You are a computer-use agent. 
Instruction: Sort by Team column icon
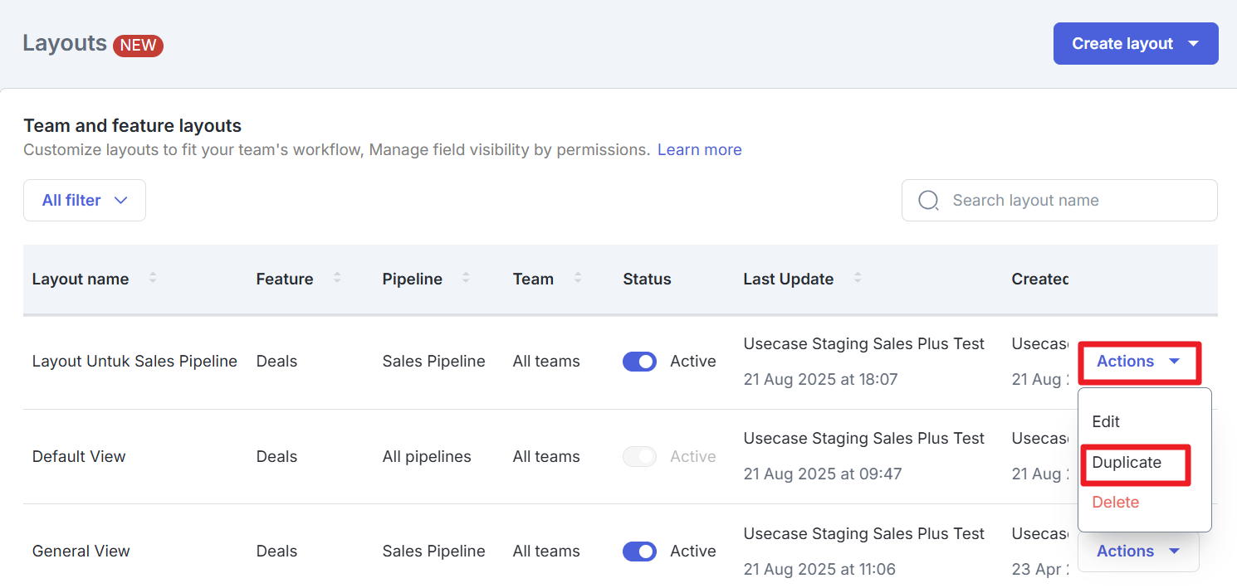tap(578, 279)
